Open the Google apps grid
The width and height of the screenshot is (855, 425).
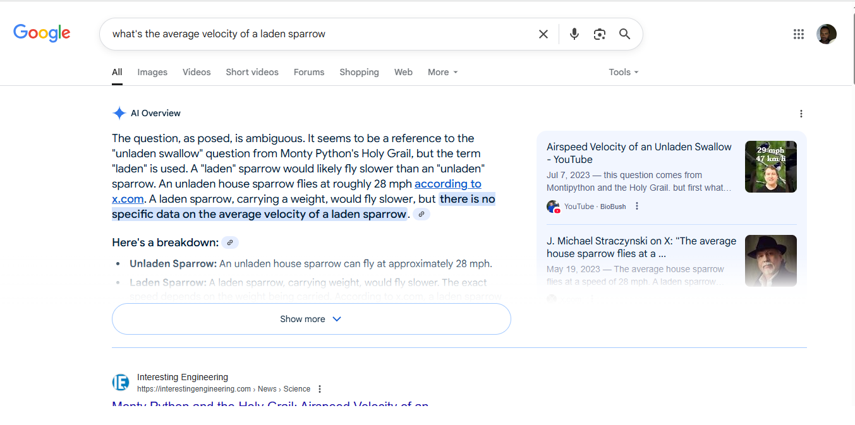point(798,33)
